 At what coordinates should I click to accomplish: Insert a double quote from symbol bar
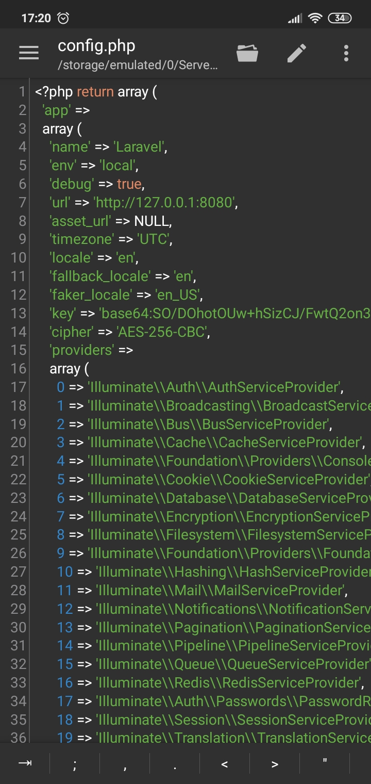[325, 763]
